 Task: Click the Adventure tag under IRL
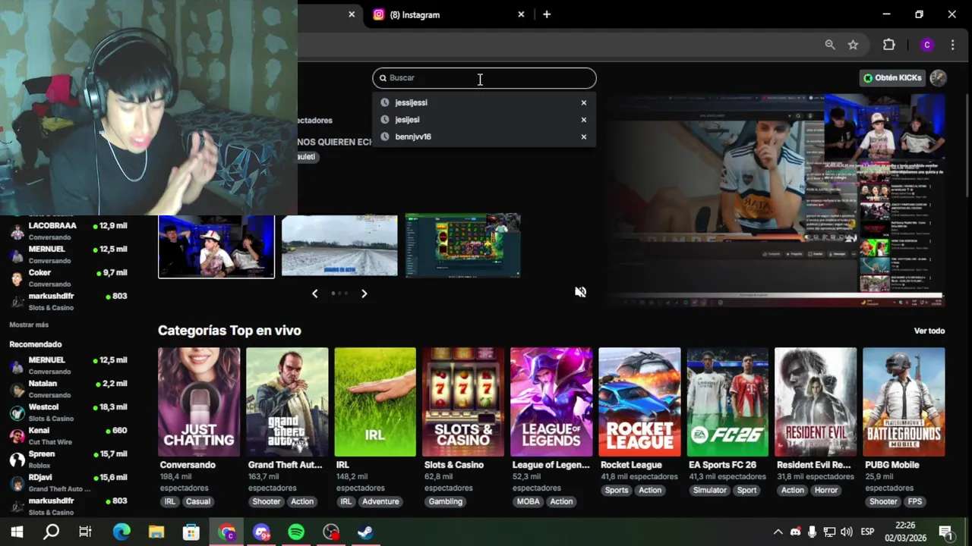[380, 501]
